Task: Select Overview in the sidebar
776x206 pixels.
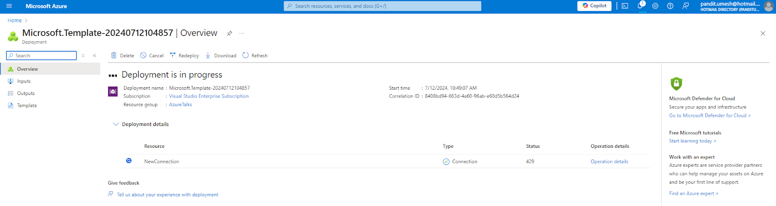Action: 50,69
